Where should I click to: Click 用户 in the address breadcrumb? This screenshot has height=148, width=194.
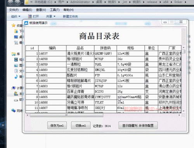pyautogui.click(x=61, y=2)
